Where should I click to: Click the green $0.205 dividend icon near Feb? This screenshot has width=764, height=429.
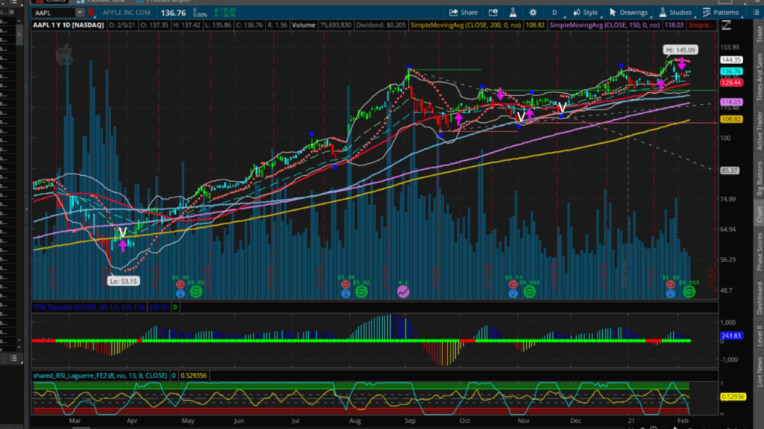click(689, 292)
